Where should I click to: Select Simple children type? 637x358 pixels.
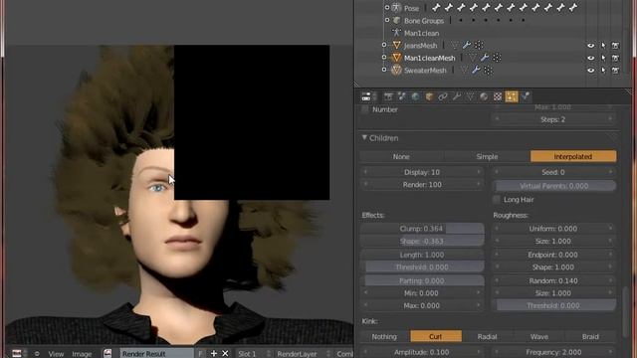pyautogui.click(x=487, y=157)
